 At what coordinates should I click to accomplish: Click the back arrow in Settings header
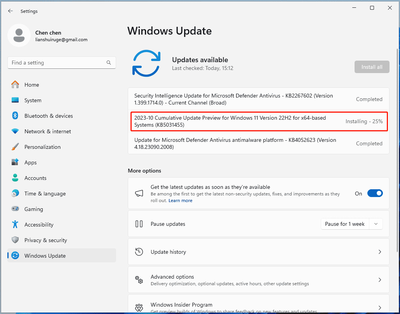(x=10, y=11)
